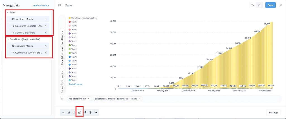Collapse the Core Hours [line](cumulative) section
286x119 pixels.
(x=8, y=39)
